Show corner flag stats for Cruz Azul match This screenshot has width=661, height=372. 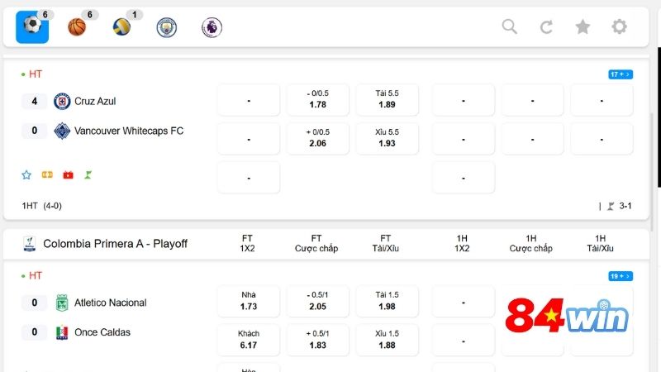[88, 174]
